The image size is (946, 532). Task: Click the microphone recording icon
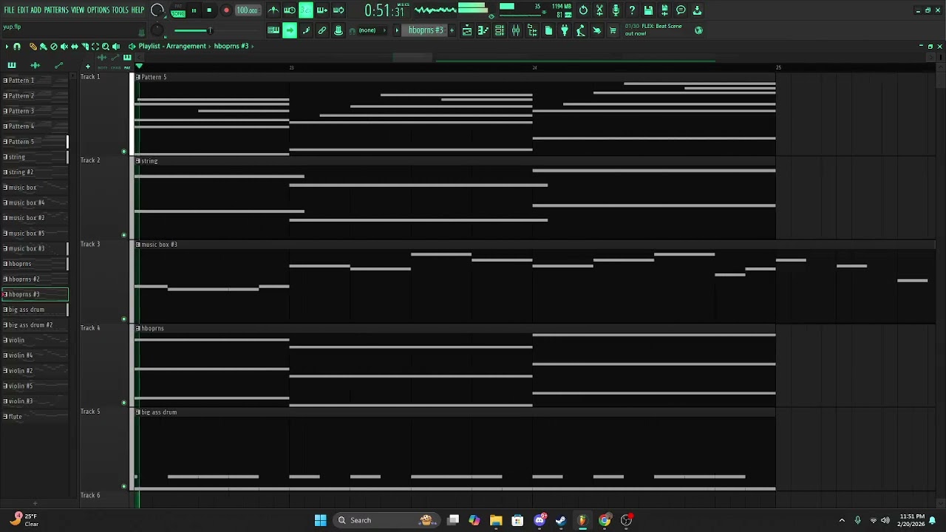point(616,10)
